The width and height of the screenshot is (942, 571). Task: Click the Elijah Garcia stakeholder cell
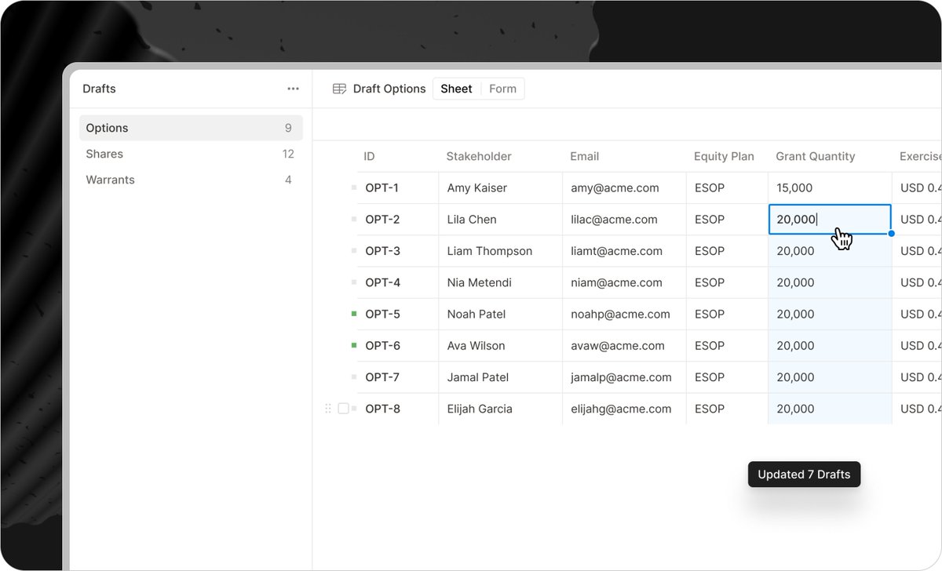point(500,409)
